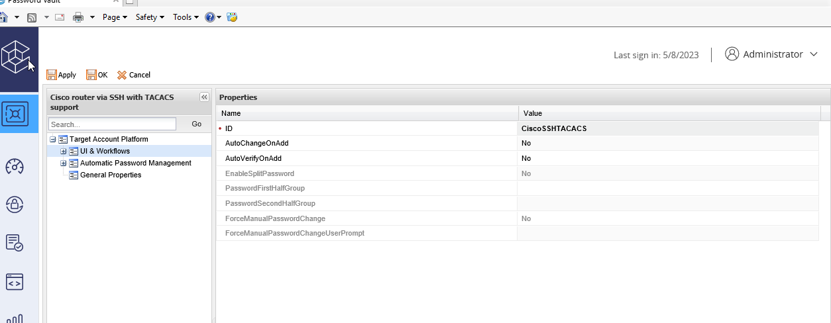Click the RSS feeds toolbar icon
831x323 pixels.
(31, 17)
